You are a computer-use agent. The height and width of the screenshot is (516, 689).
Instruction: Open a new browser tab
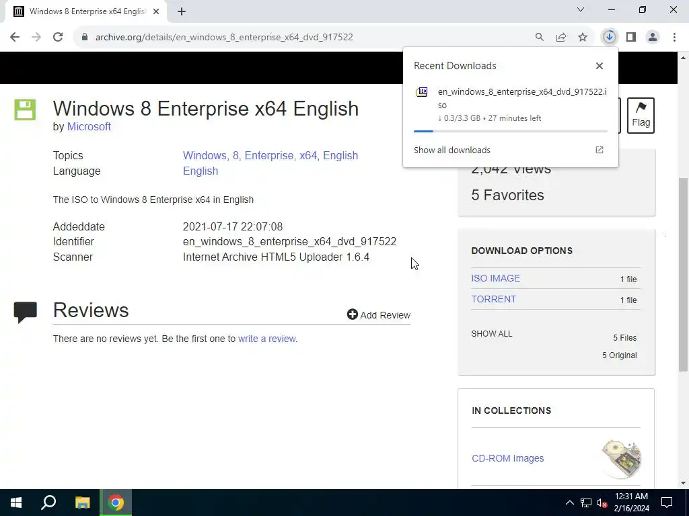(182, 11)
